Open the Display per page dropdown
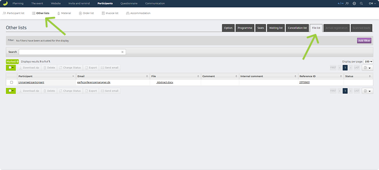 coord(368,61)
